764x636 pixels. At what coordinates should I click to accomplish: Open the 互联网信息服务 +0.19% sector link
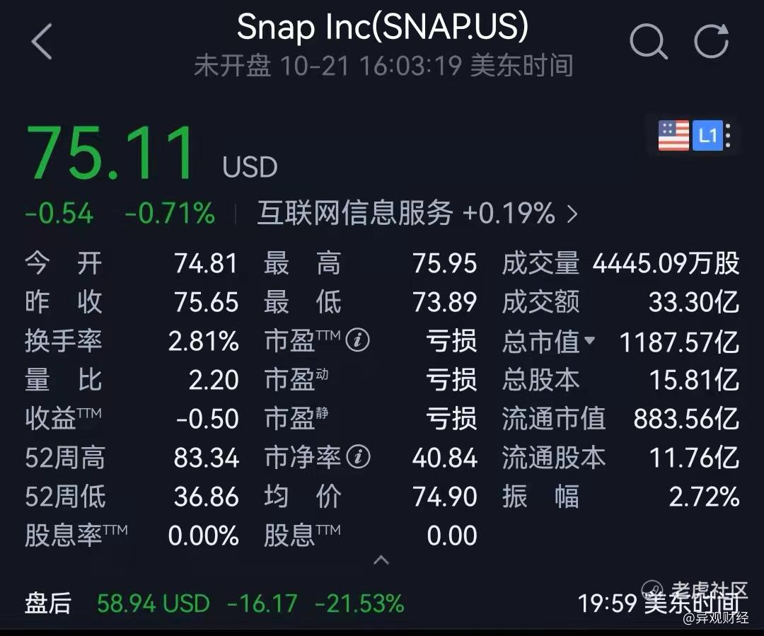pyautogui.click(x=417, y=214)
